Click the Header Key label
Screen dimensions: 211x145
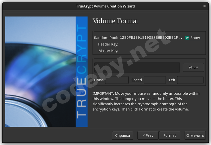pyautogui.click(x=108, y=44)
